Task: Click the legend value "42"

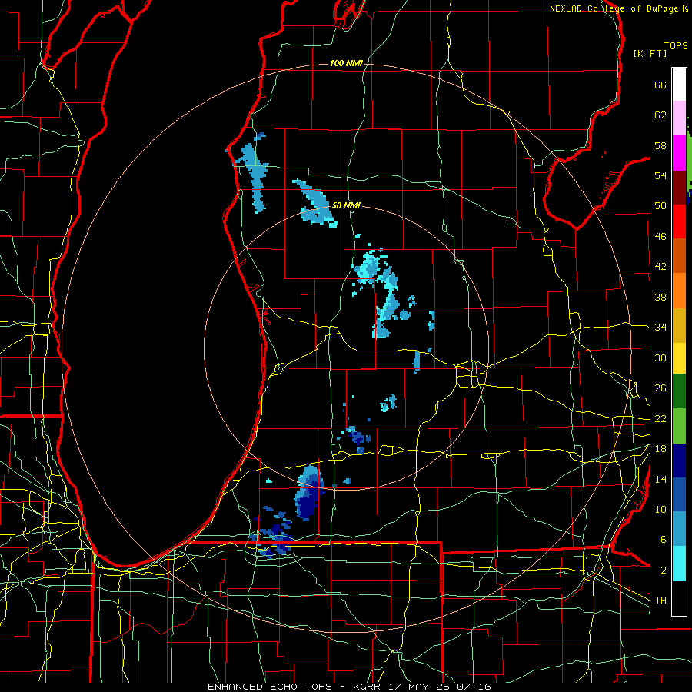Action: pos(660,267)
